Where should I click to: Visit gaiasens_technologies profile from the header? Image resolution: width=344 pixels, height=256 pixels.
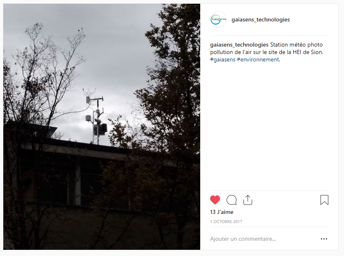pyautogui.click(x=261, y=19)
